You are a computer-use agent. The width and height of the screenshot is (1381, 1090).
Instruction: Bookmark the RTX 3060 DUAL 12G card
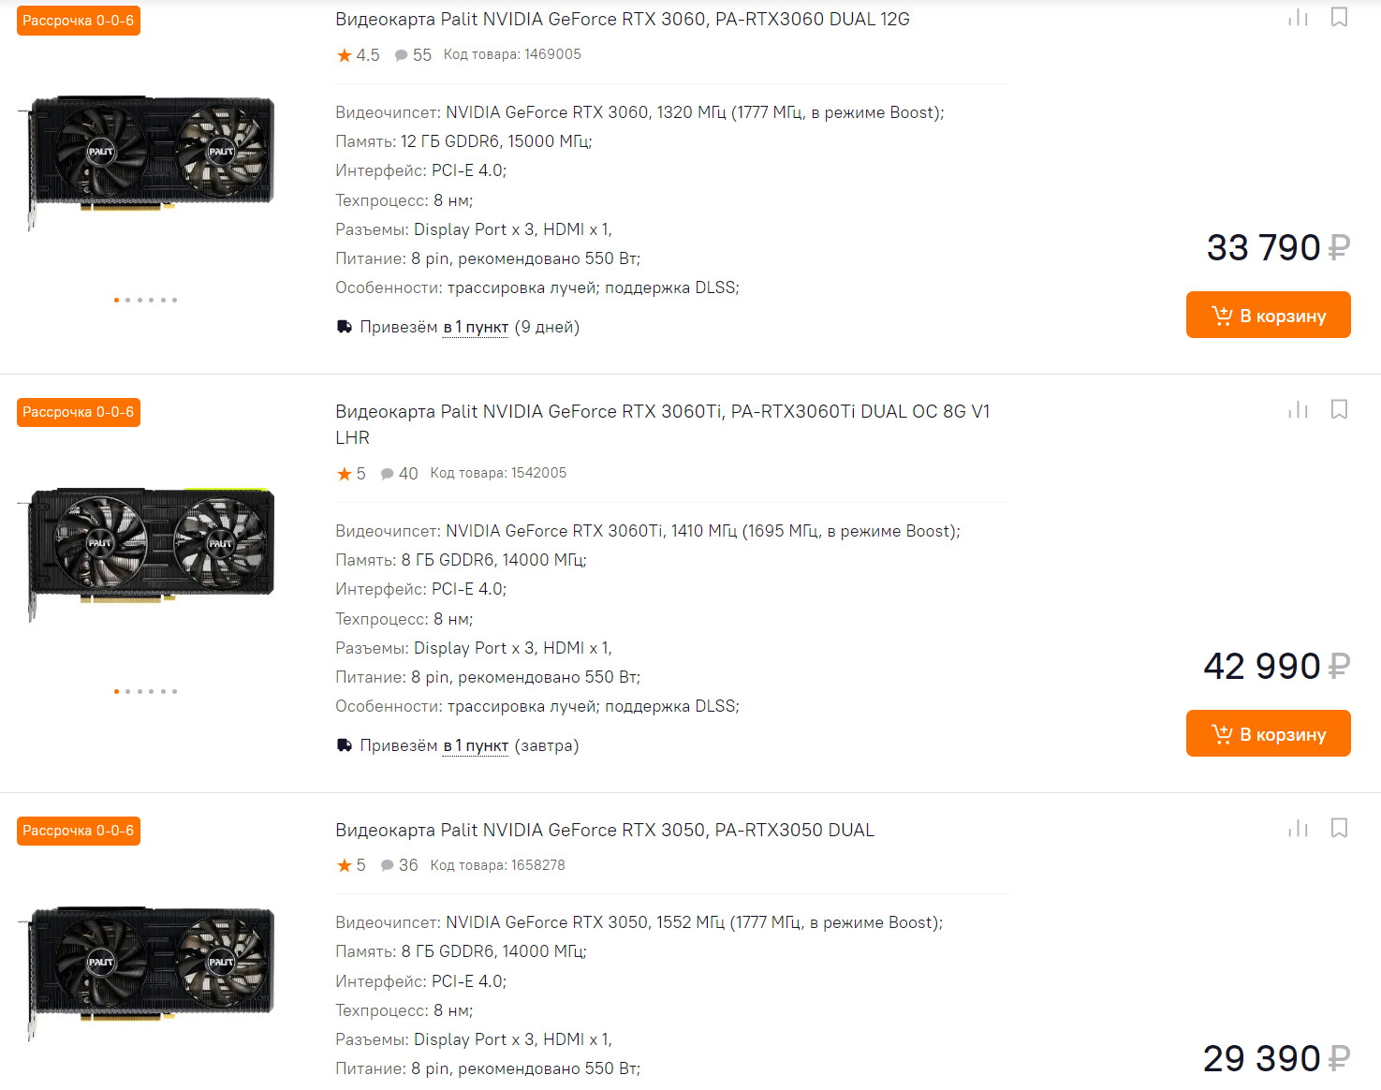tap(1339, 18)
